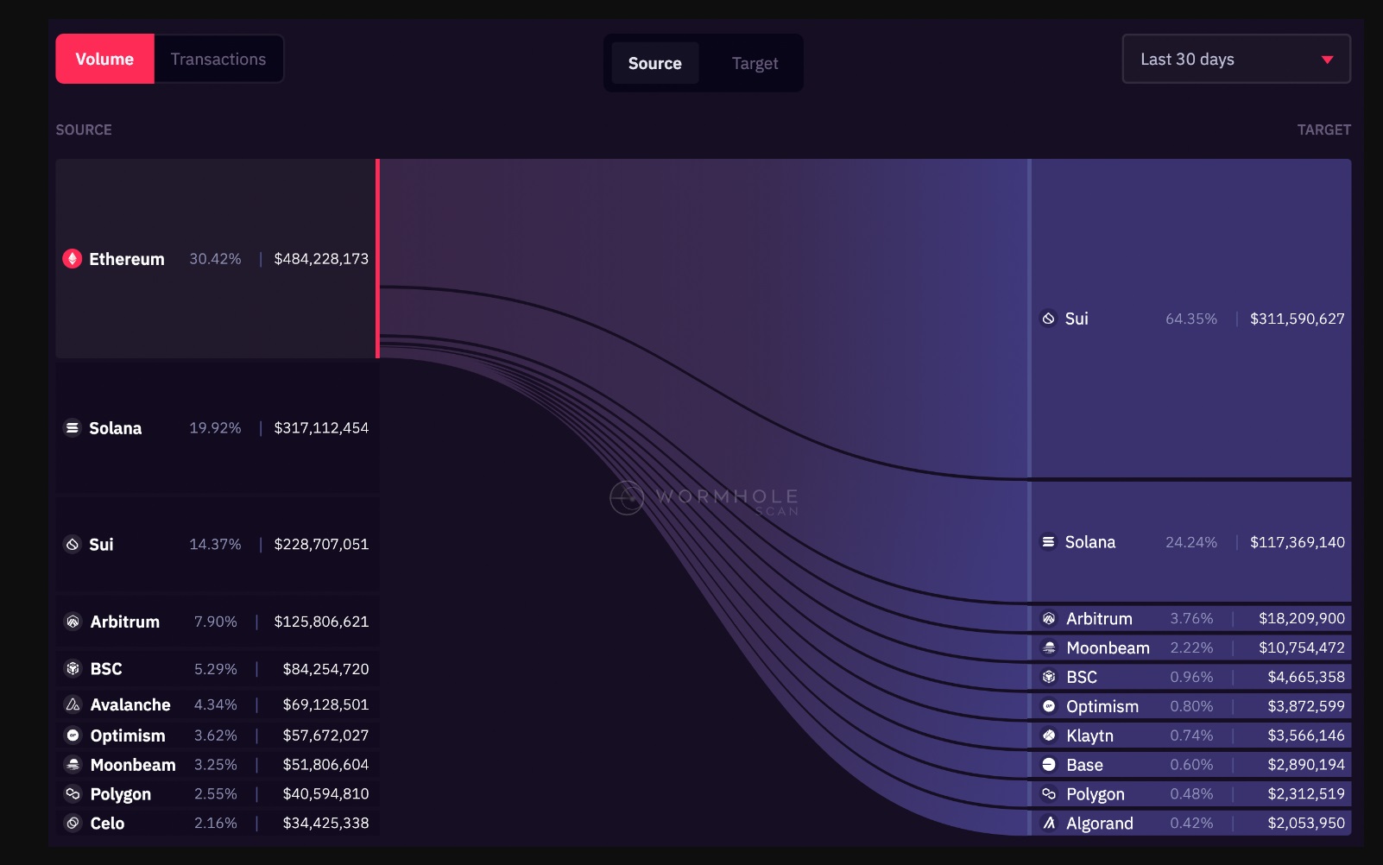Viewport: 1383px width, 865px height.
Task: Click the $34,425,338 Celo volume value
Action: pos(325,824)
